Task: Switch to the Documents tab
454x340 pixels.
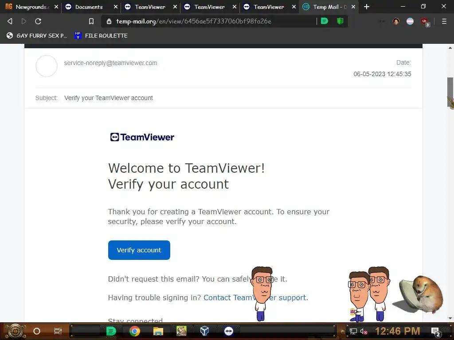Action: point(91,7)
